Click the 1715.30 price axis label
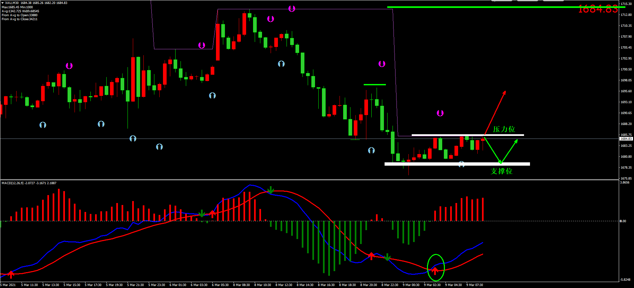This screenshot has width=634, height=288. [x=626, y=4]
